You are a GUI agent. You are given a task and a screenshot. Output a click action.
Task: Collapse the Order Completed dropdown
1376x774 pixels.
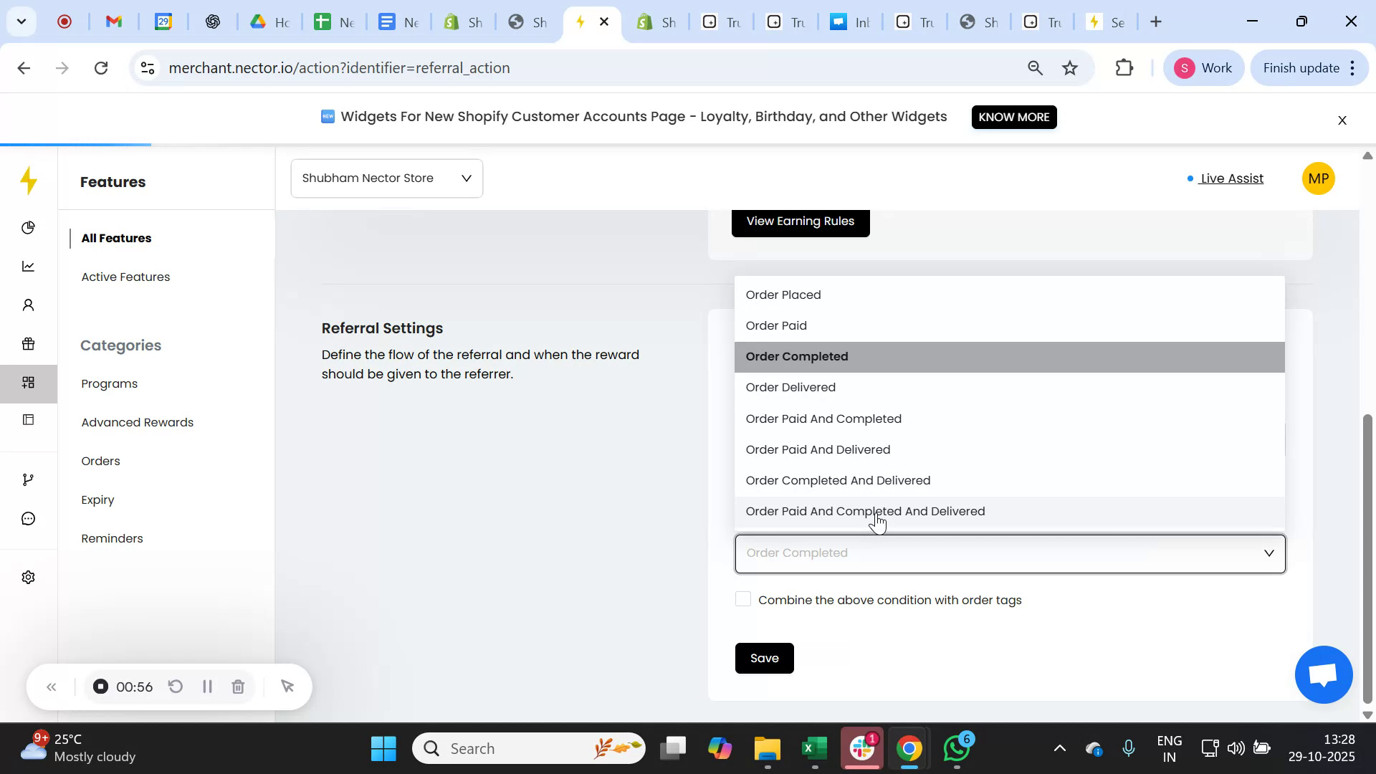coord(1268,553)
